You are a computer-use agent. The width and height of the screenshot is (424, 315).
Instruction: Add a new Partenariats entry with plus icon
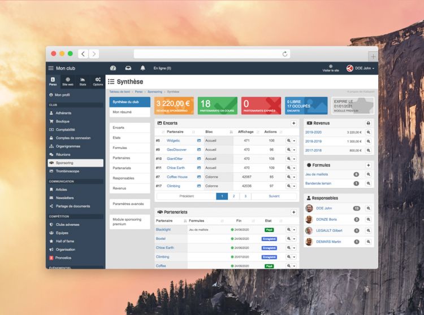(293, 212)
